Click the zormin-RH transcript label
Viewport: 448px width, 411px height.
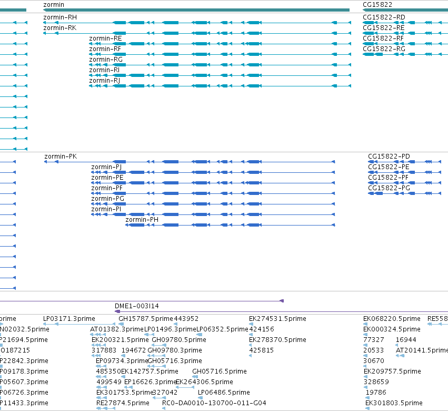tap(60, 17)
